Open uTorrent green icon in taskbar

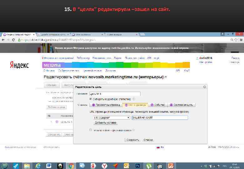point(149,166)
